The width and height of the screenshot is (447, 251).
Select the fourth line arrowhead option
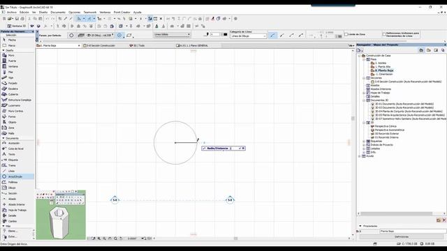pyautogui.click(x=301, y=36)
